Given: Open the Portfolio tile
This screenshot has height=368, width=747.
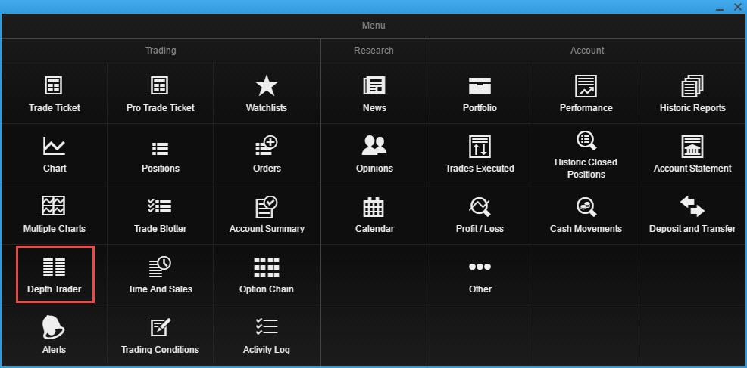Looking at the screenshot, I should (x=480, y=94).
